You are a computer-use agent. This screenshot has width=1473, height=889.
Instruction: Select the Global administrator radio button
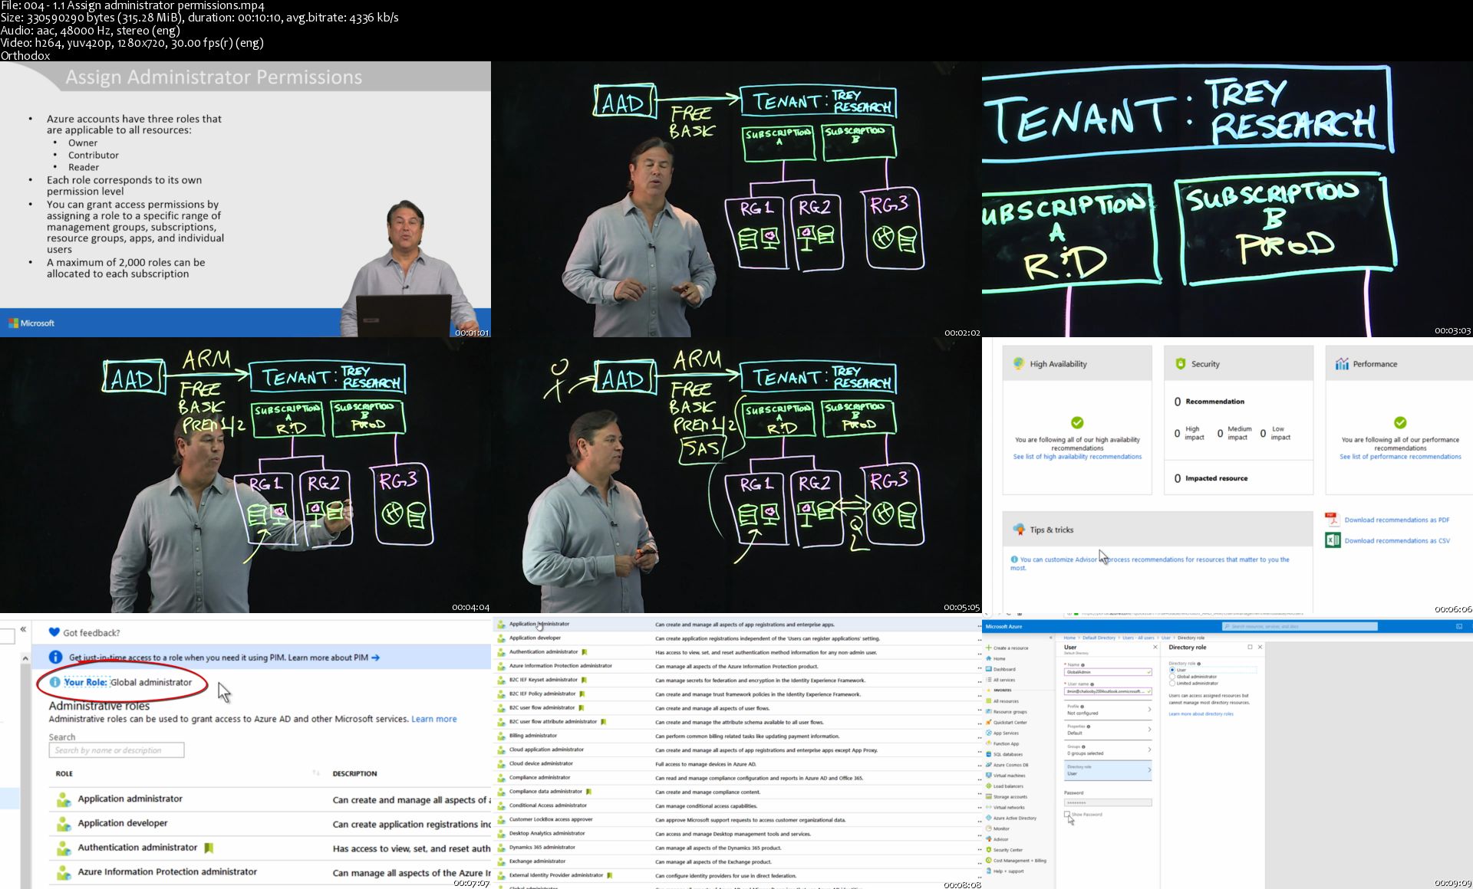point(1172,677)
